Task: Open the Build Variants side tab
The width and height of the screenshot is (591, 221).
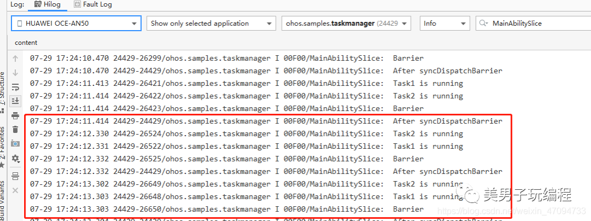Action: [2, 200]
